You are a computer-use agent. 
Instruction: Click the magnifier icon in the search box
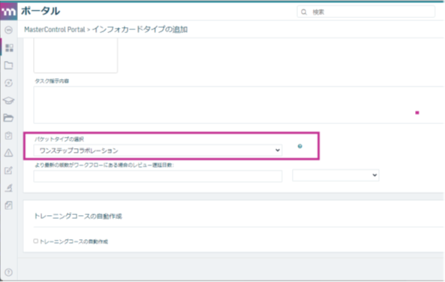coord(304,12)
